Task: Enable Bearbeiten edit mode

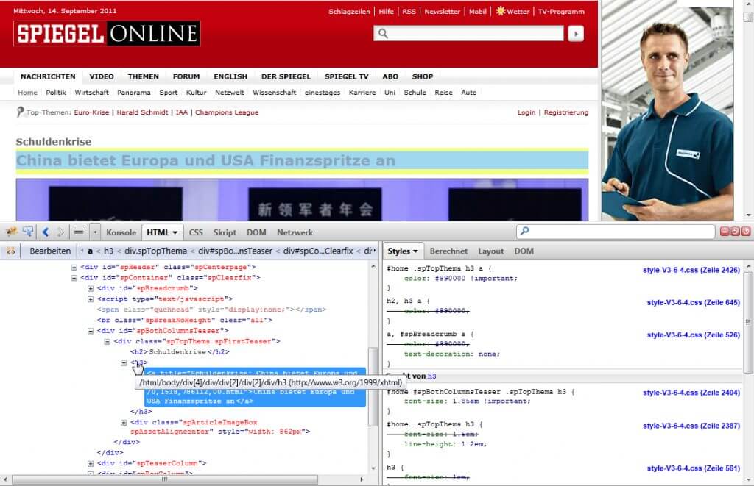Action: coord(49,251)
